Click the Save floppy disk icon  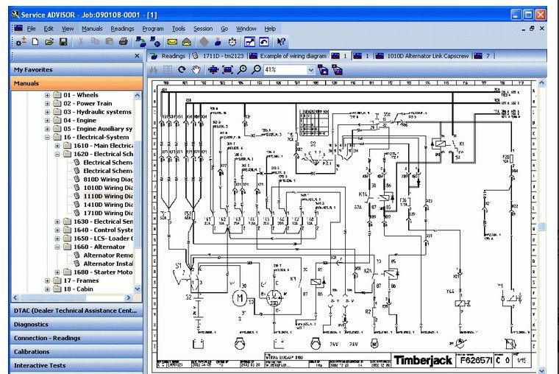point(63,42)
